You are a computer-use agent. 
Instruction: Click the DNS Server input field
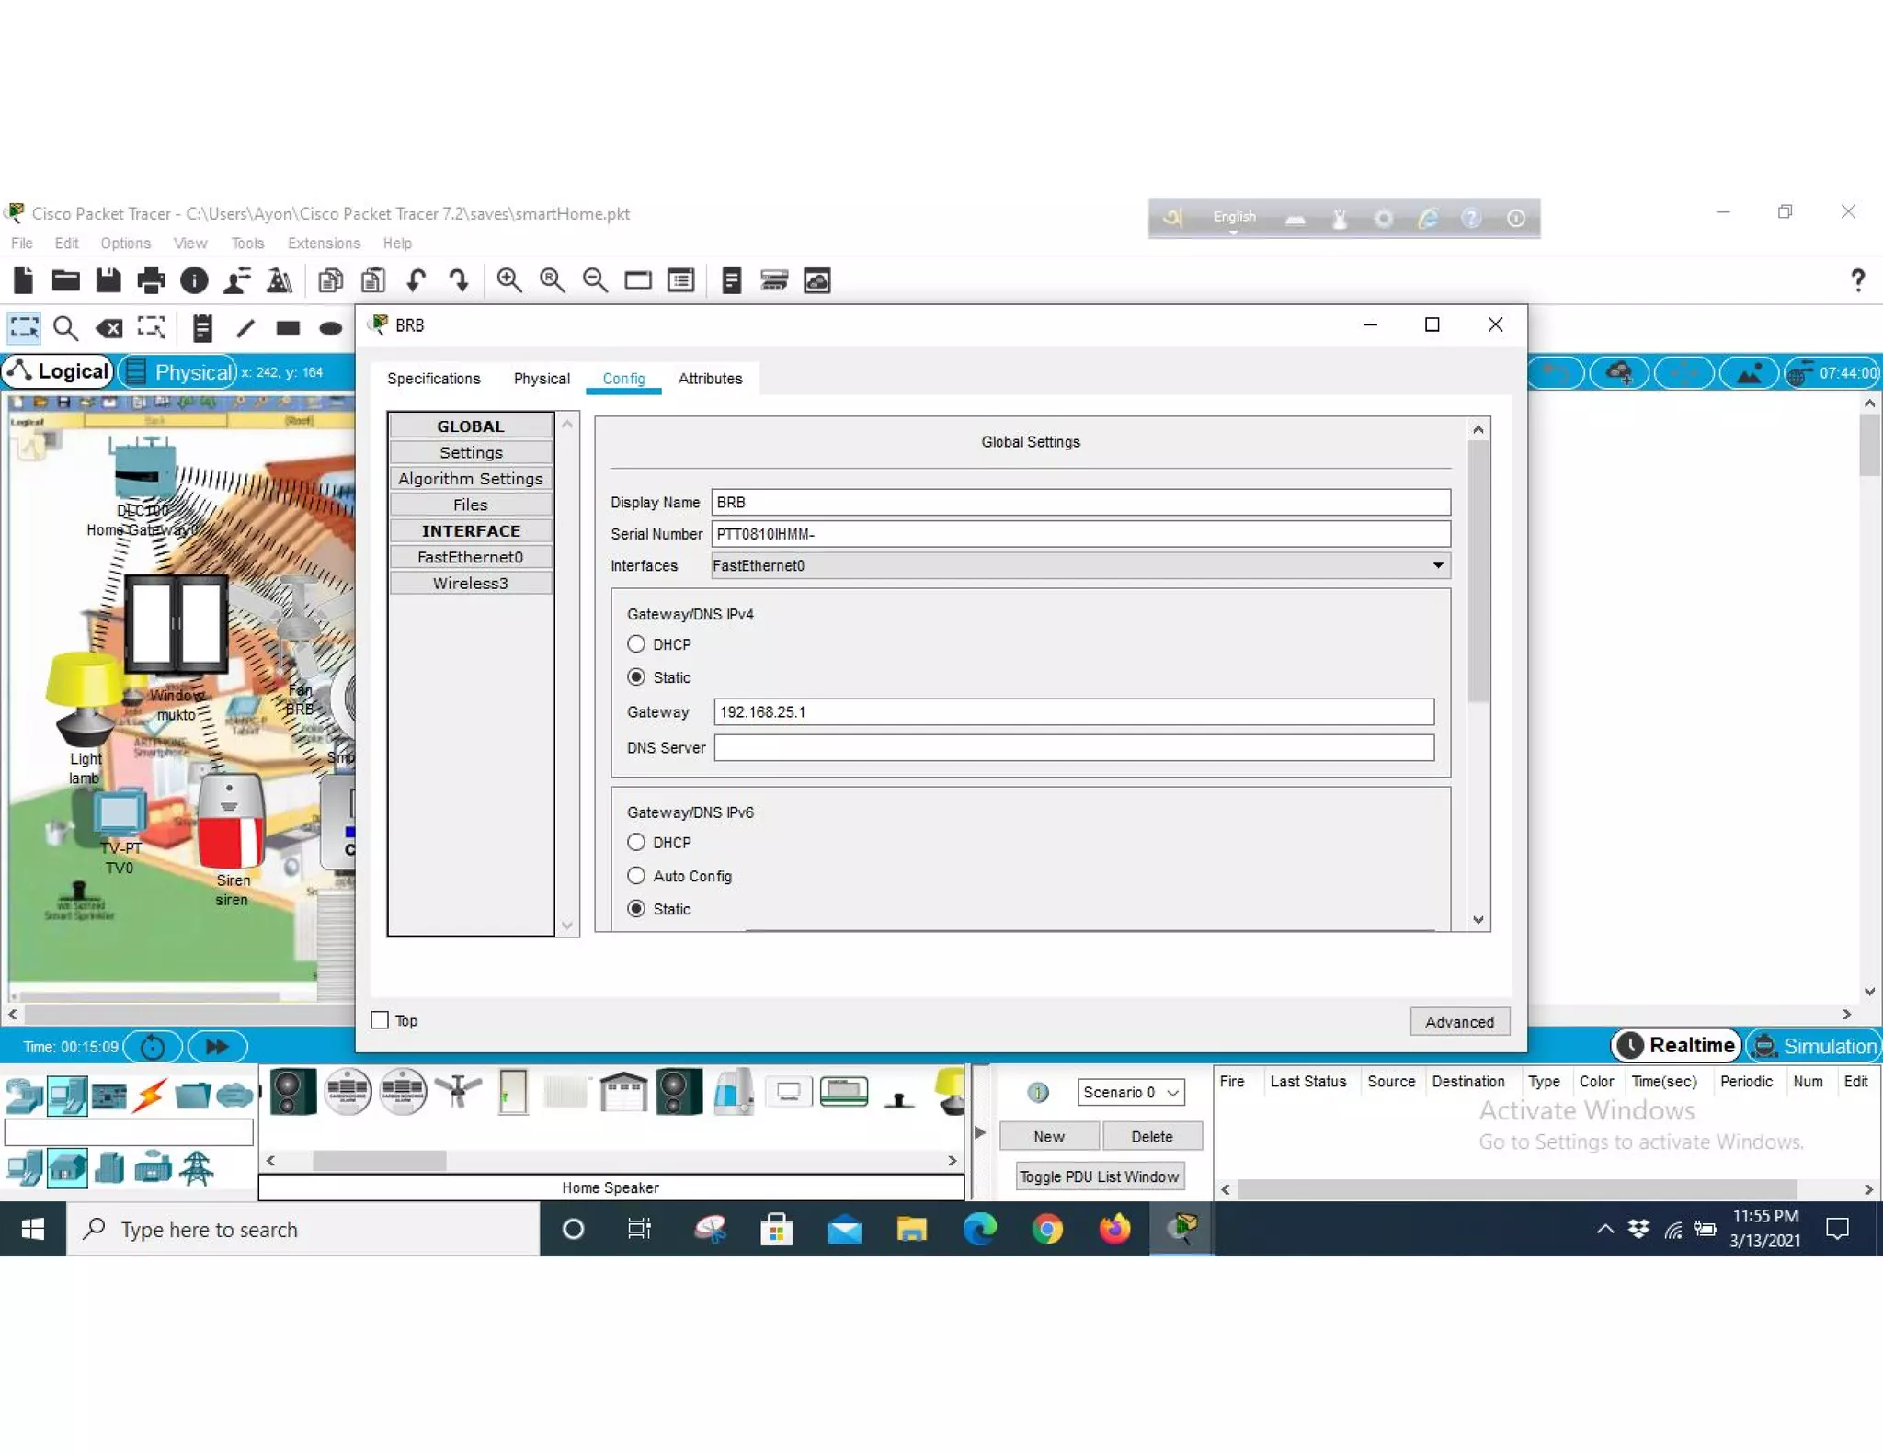[1073, 747]
